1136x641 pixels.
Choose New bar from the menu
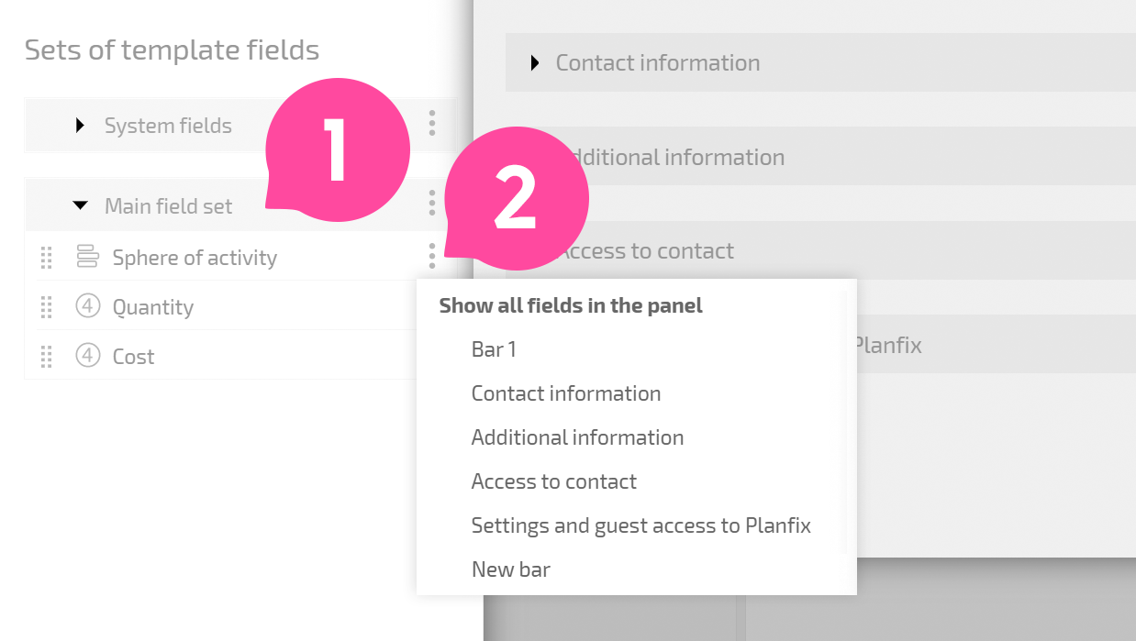511,569
